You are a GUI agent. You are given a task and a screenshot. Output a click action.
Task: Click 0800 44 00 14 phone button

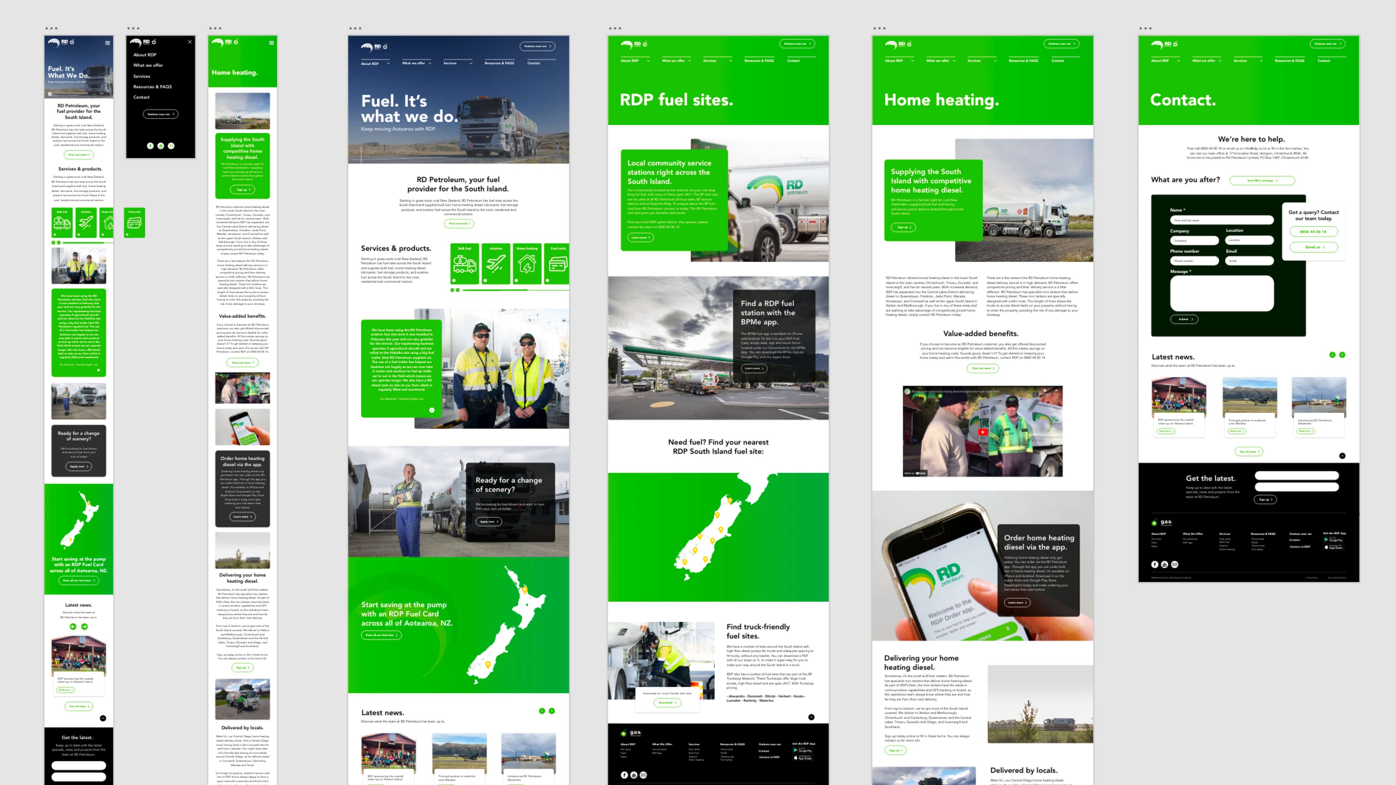tap(1313, 232)
